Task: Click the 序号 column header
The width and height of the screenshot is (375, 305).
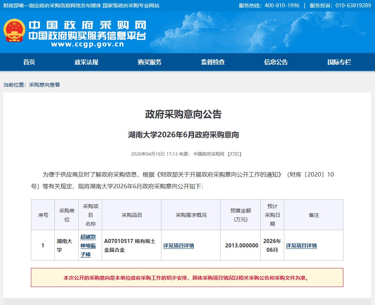Action: point(43,215)
